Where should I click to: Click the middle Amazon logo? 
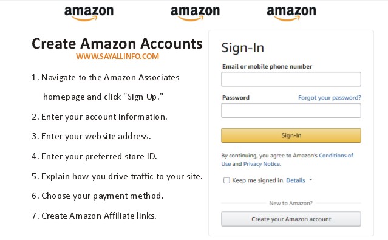point(195,13)
